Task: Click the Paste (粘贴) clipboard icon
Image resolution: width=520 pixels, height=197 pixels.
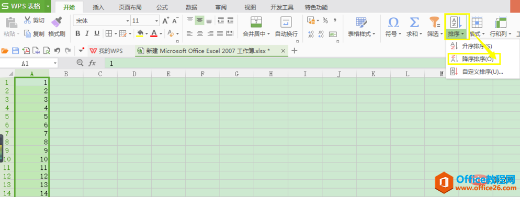Action: 12,22
